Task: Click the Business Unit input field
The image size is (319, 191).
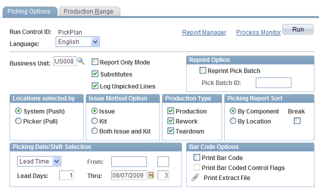Action: pyautogui.click(x=65, y=61)
